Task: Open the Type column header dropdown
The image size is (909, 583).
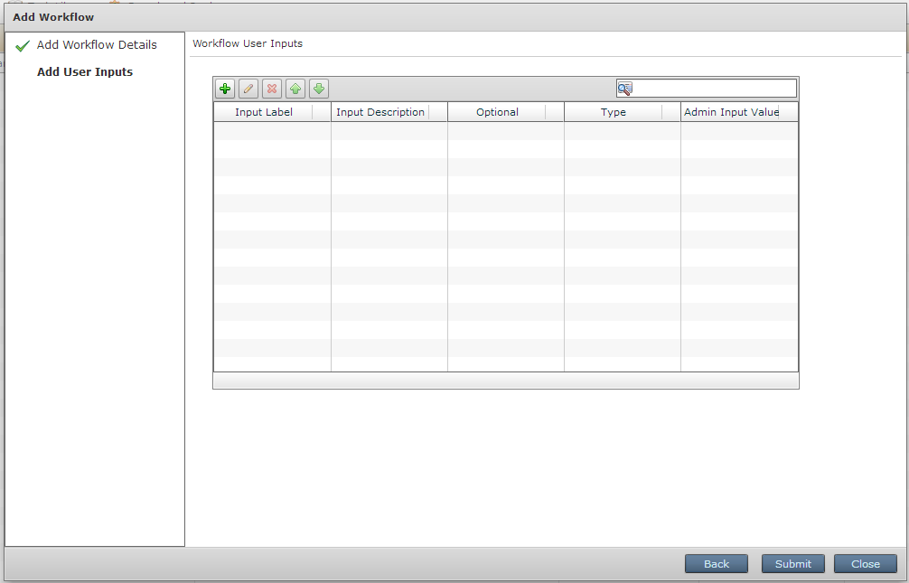Action: 672,111
